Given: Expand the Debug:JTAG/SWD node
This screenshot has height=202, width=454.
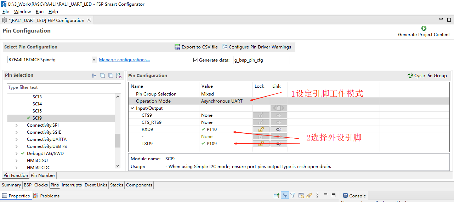Looking at the screenshot, I should click(16, 153).
